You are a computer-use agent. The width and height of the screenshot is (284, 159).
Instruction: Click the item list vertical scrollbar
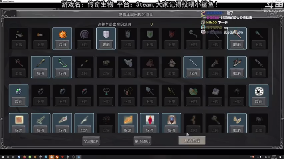click(x=272, y=61)
